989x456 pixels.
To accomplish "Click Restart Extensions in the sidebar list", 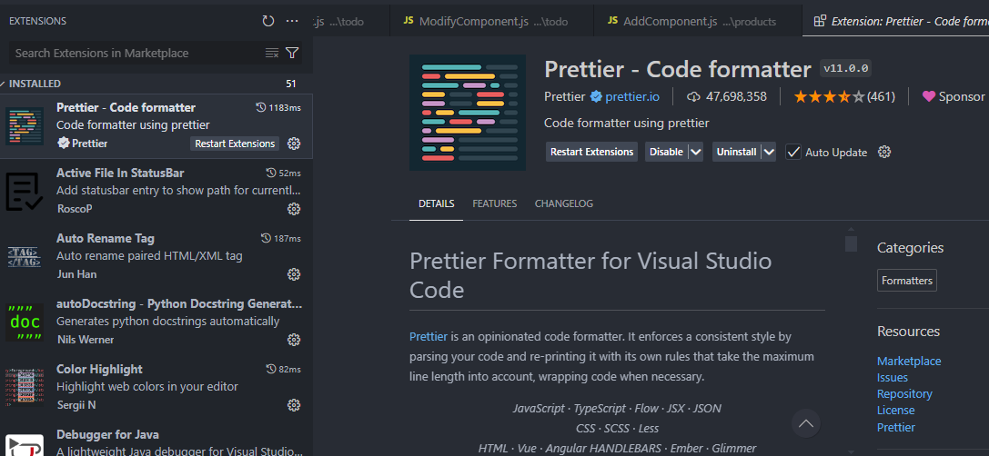I will pos(235,144).
